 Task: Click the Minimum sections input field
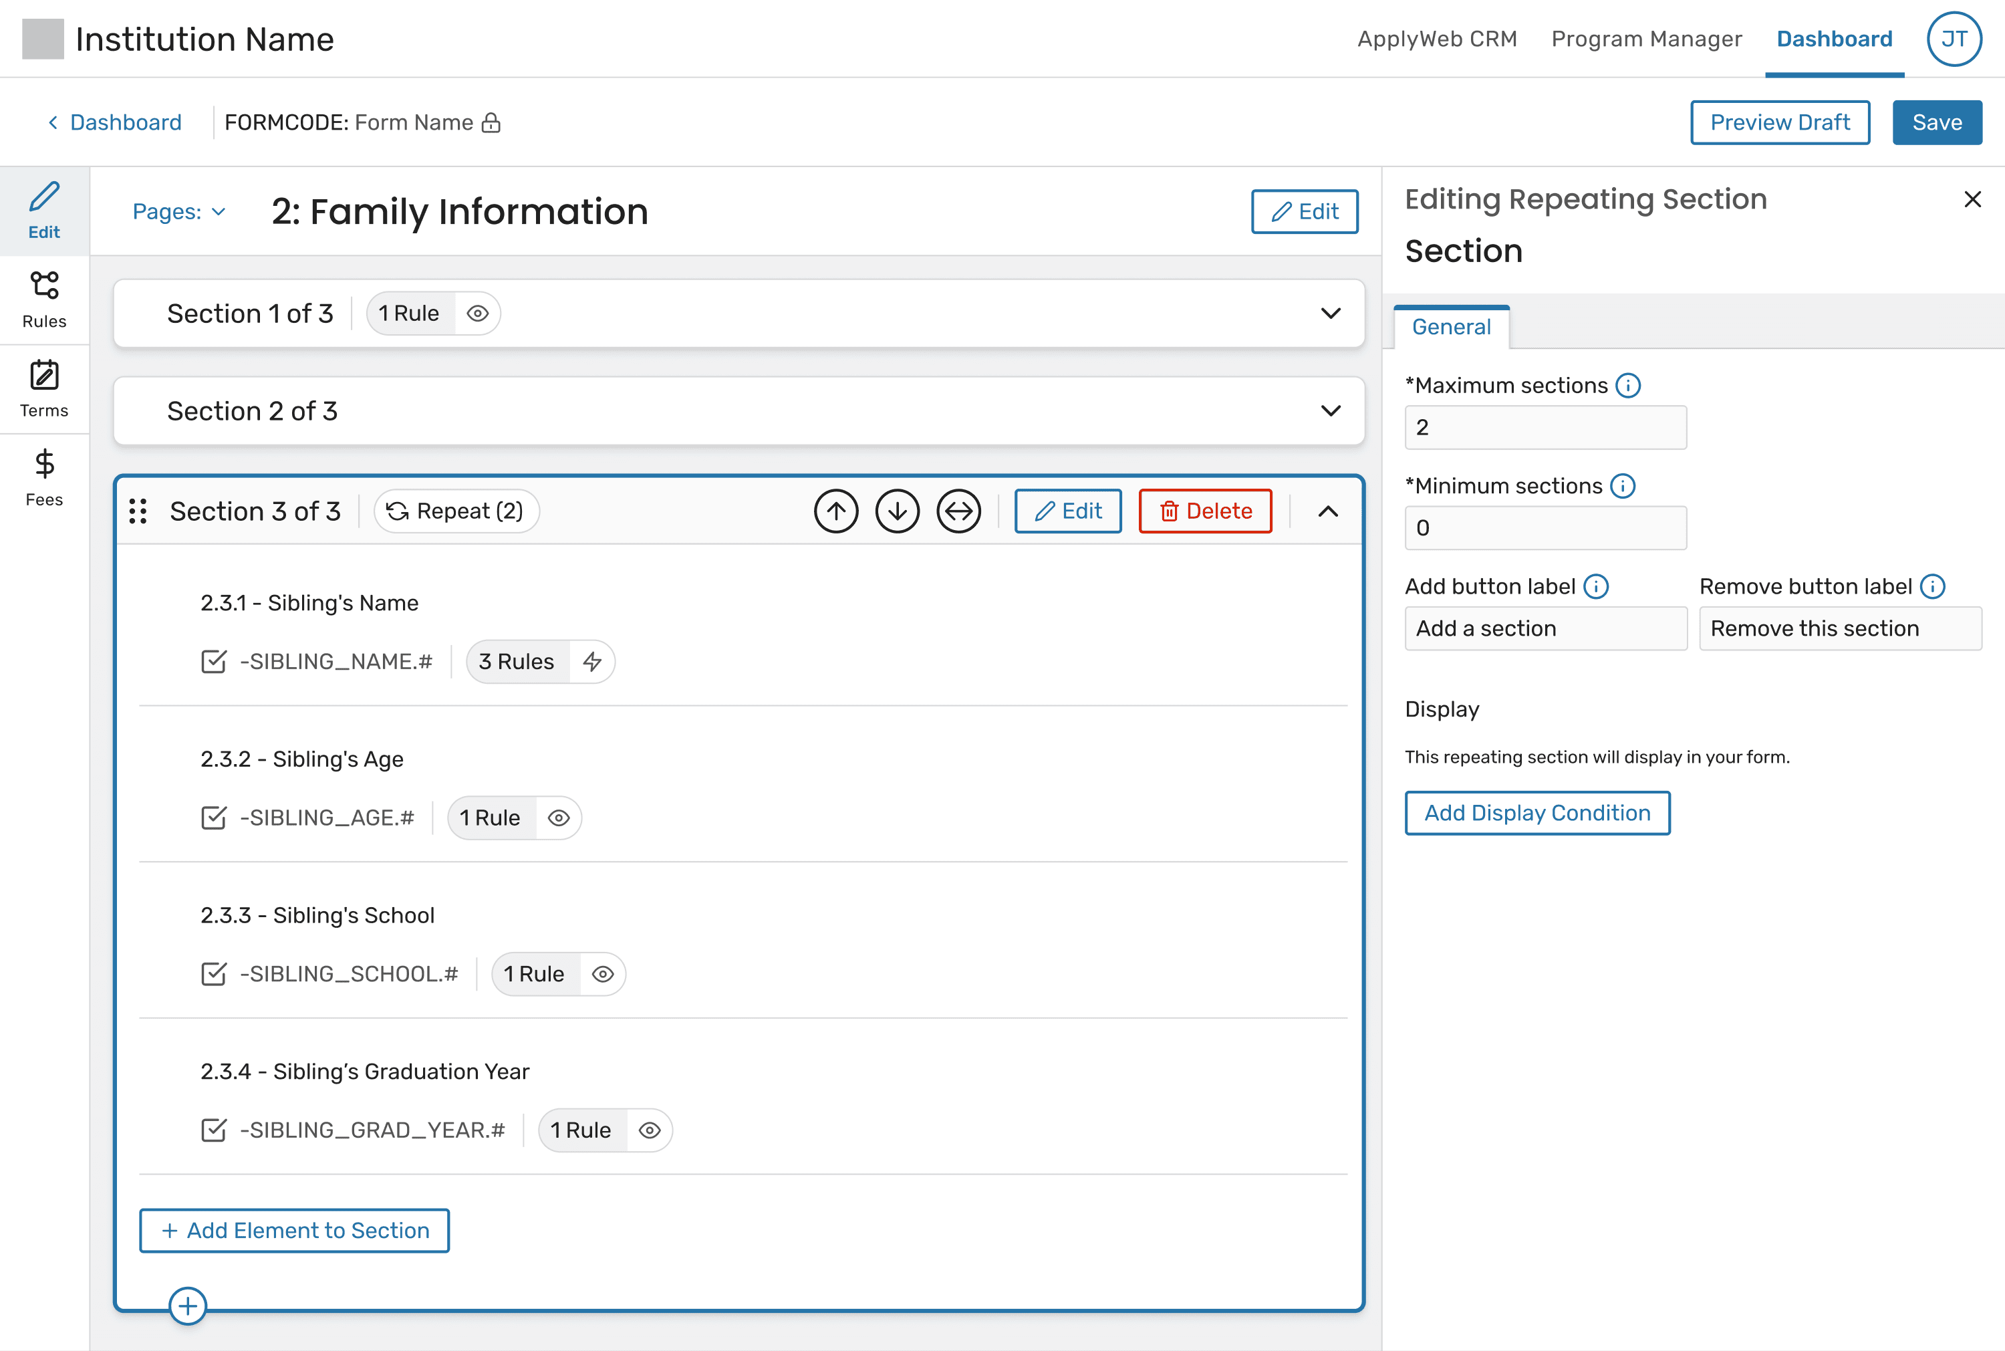point(1545,527)
